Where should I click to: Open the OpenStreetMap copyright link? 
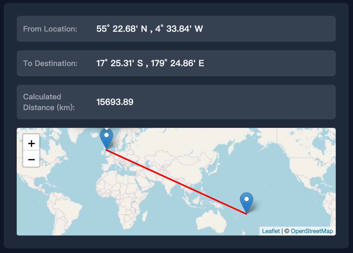312,231
